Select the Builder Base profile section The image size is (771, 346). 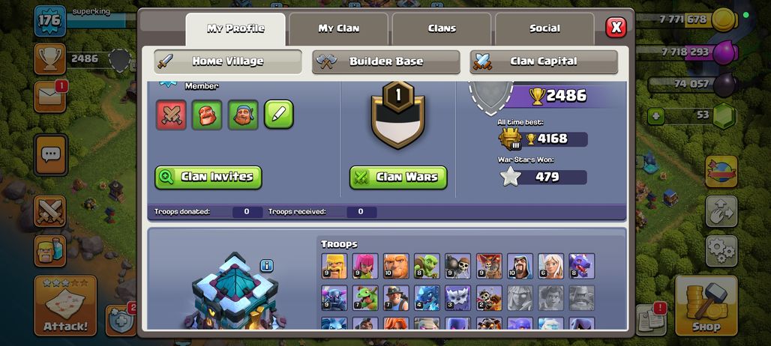pos(386,62)
